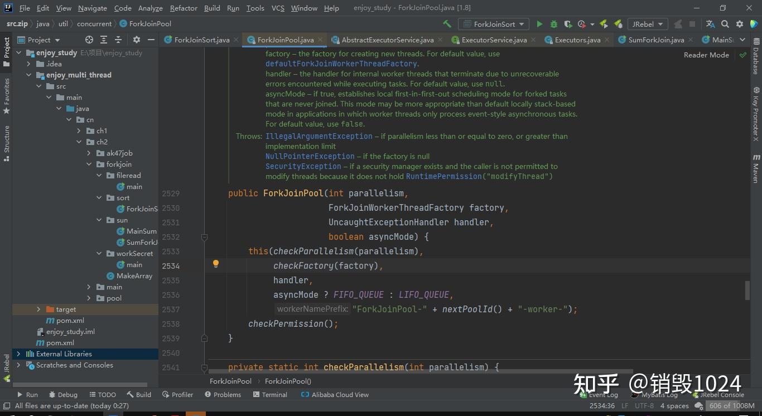Open Search Everywhere magnifier icon
Viewport: 762px width, 416px height.
[725, 24]
